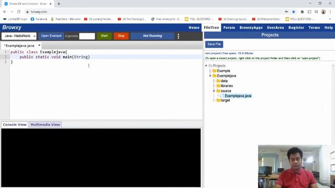Image resolution: width=335 pixels, height=188 pixels.
Task: Click the Browxy logo
Action: 12,28
